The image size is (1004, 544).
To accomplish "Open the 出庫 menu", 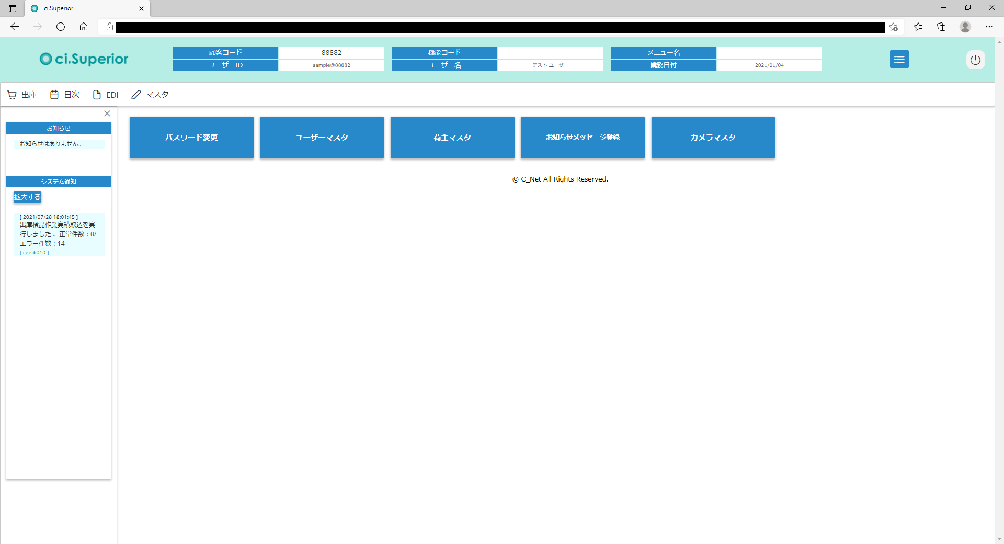I will click(22, 95).
